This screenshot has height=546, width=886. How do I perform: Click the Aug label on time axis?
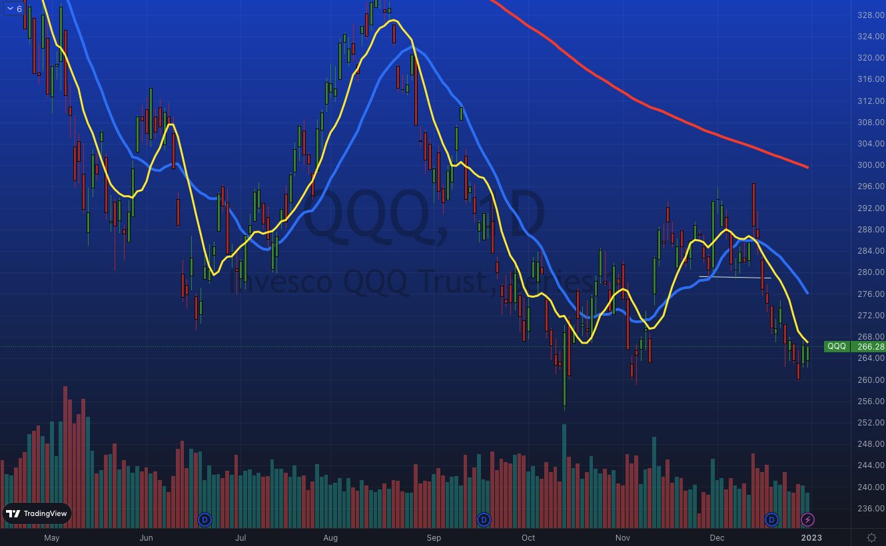pos(330,537)
